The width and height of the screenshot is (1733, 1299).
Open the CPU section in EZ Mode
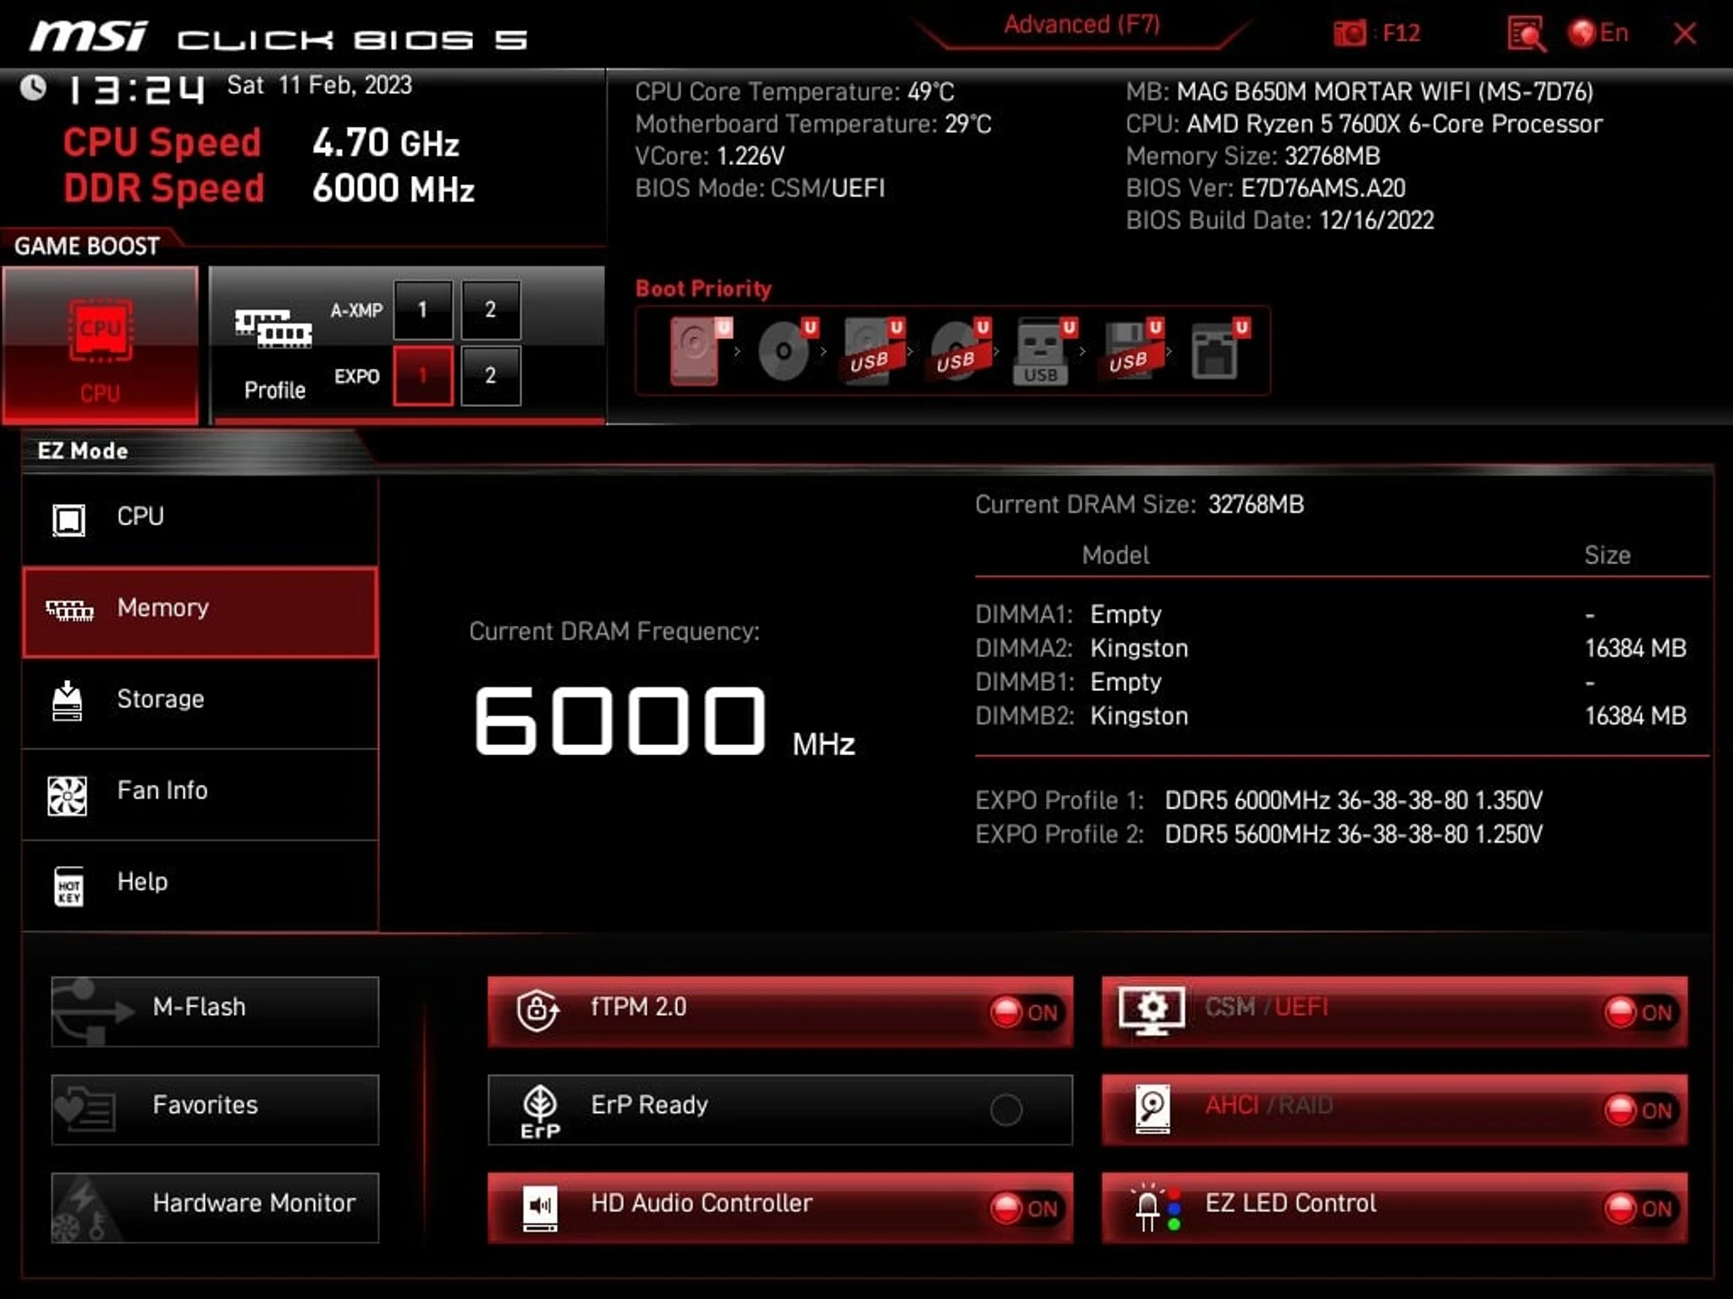click(199, 520)
